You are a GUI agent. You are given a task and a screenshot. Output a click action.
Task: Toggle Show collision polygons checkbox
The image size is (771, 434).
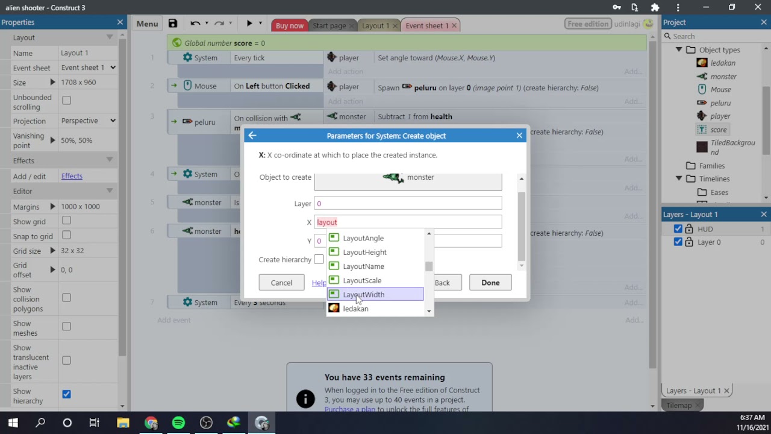click(66, 298)
